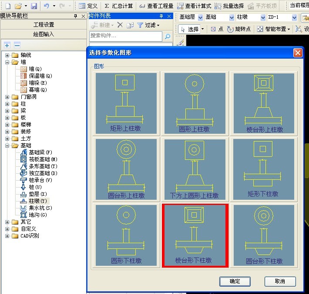Click the Undo arrow icon
Image resolution: width=309 pixels, height=294 pixels.
click(x=46, y=6)
